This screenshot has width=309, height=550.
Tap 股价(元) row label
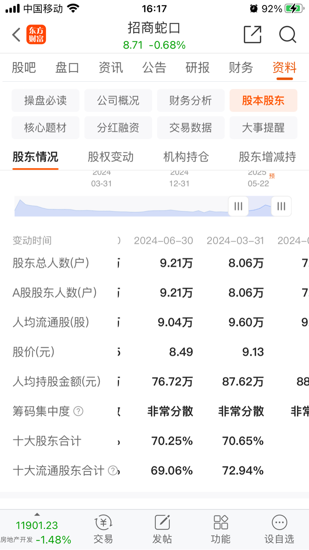pos(33,352)
